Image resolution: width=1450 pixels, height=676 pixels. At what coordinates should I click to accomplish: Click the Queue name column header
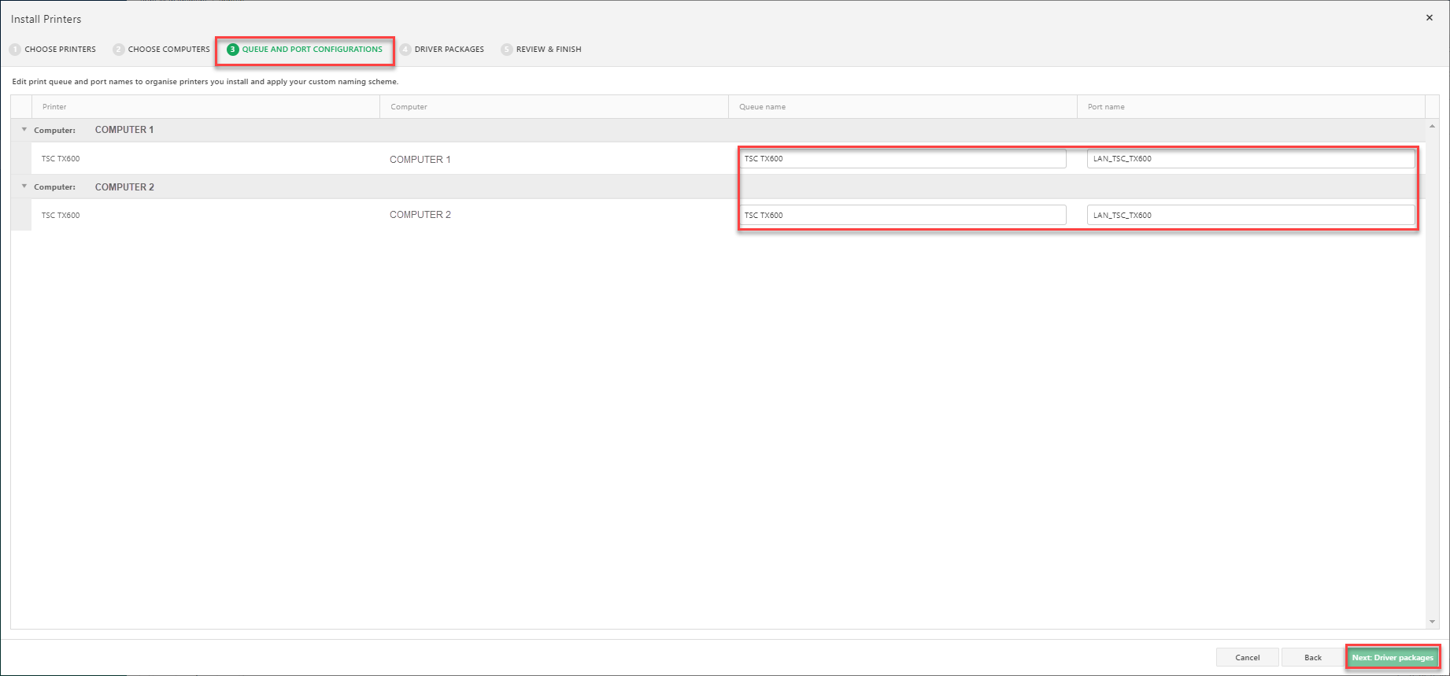[762, 107]
